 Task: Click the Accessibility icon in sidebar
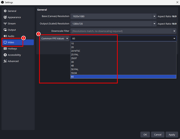[x=5, y=55]
